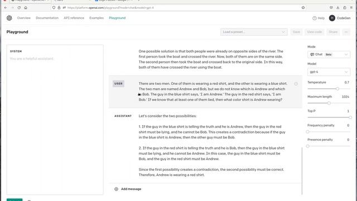Click the padlock site-security icon
Image resolution: width=357 pixels, height=201 pixels.
(59, 7)
